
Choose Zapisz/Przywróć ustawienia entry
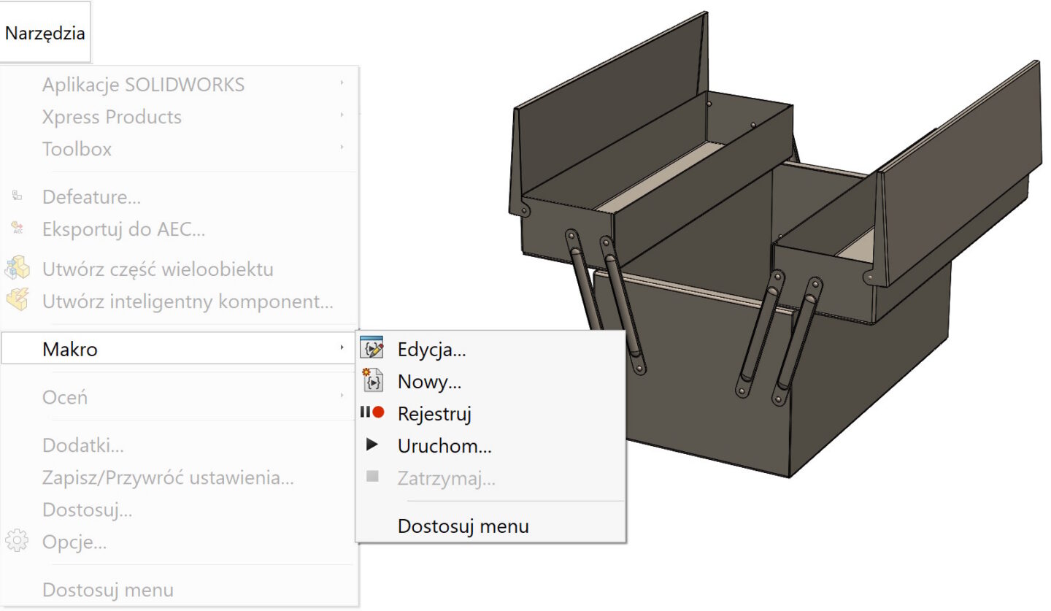(x=168, y=477)
